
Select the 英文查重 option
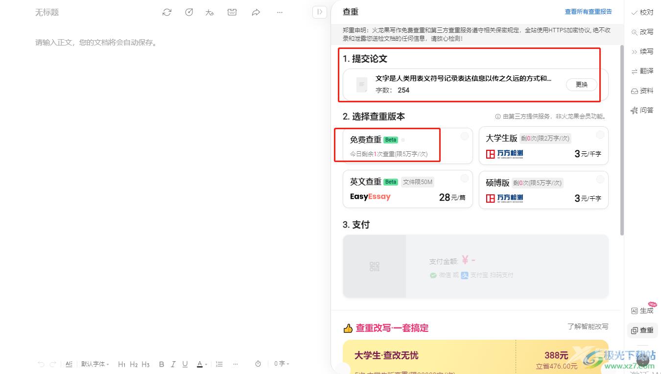[408, 189]
